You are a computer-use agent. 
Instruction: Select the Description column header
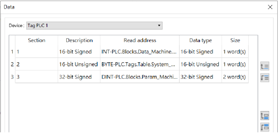point(79,41)
